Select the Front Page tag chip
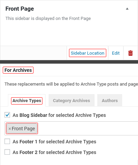This screenshot has width=138, height=165. (22, 129)
